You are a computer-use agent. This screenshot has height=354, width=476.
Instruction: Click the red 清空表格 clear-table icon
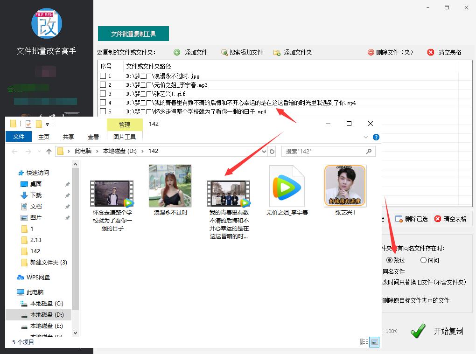point(430,52)
